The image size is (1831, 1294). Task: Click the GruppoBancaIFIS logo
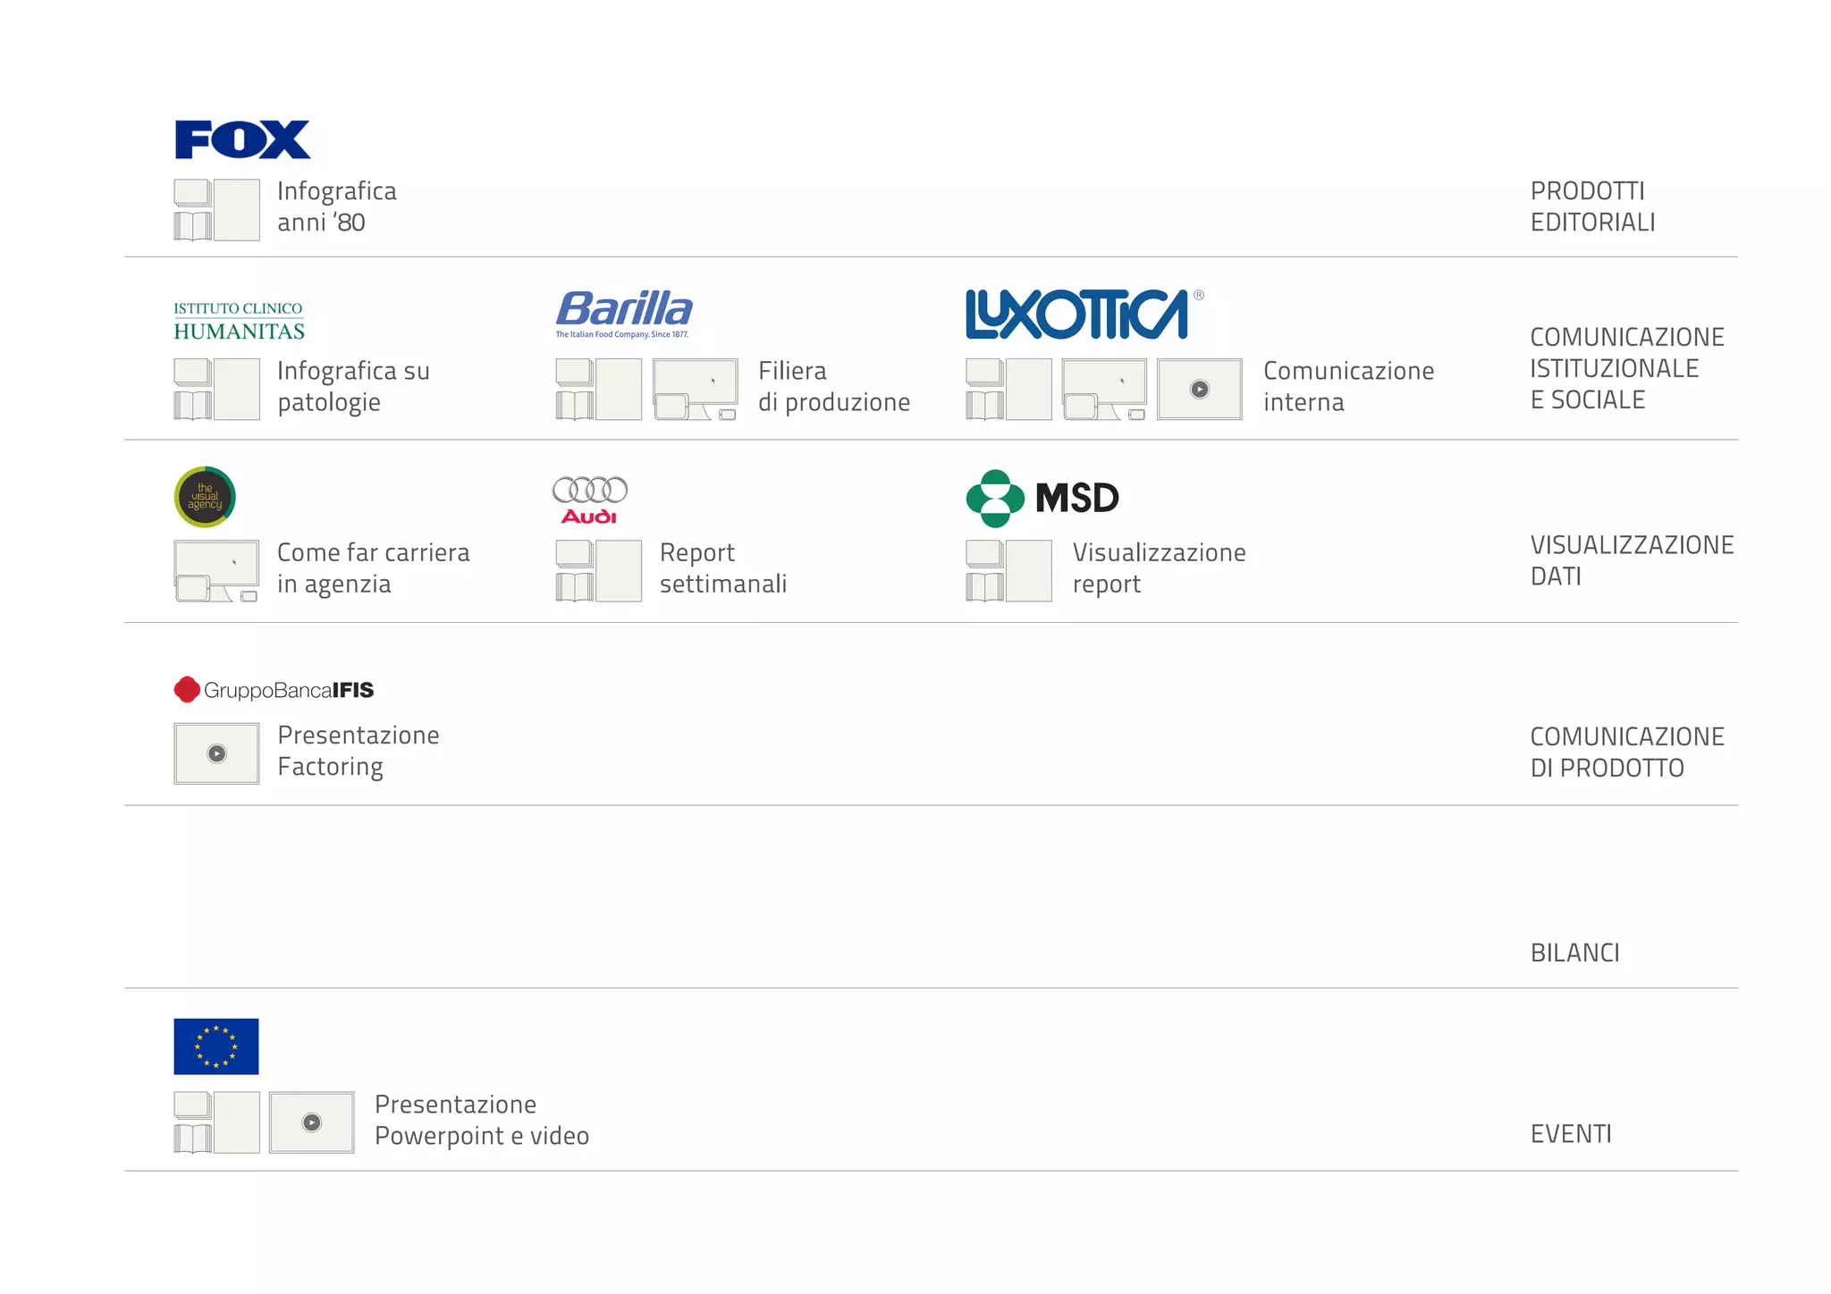274,690
